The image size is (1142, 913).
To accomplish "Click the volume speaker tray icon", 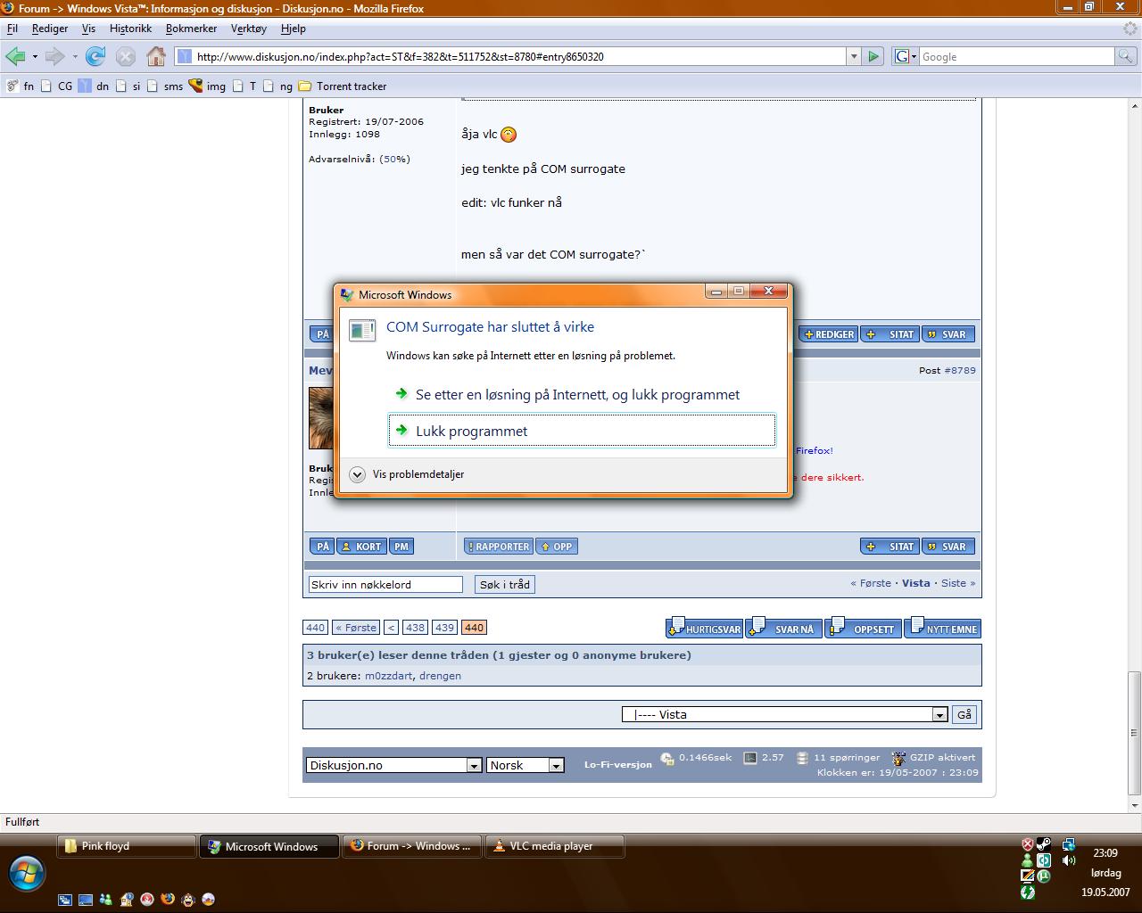I will click(1069, 860).
